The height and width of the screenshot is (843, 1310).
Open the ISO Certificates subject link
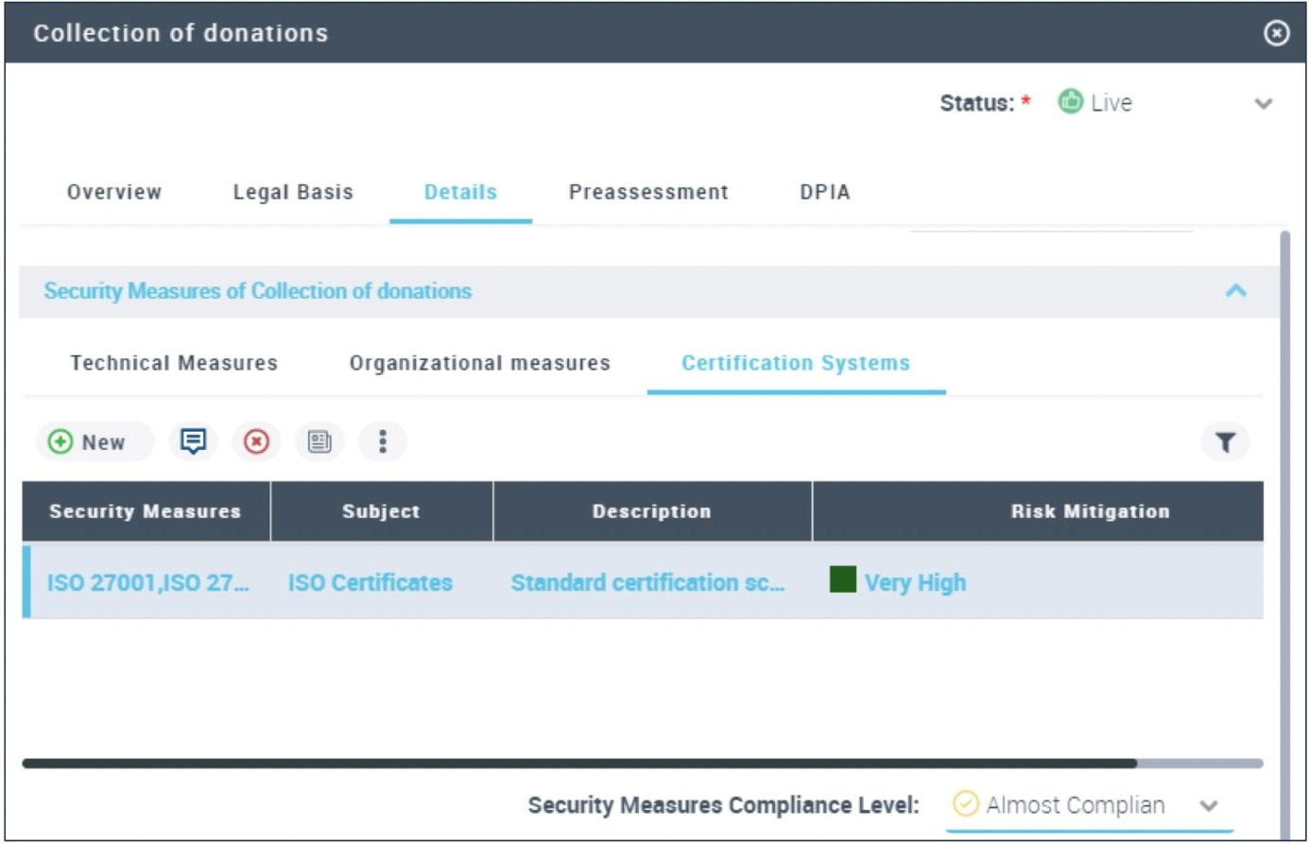tap(371, 582)
